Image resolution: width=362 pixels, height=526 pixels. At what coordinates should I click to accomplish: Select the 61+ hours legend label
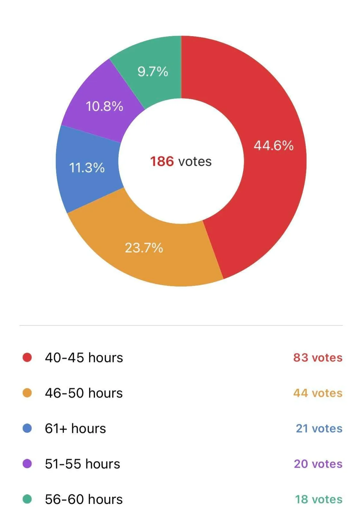click(75, 429)
